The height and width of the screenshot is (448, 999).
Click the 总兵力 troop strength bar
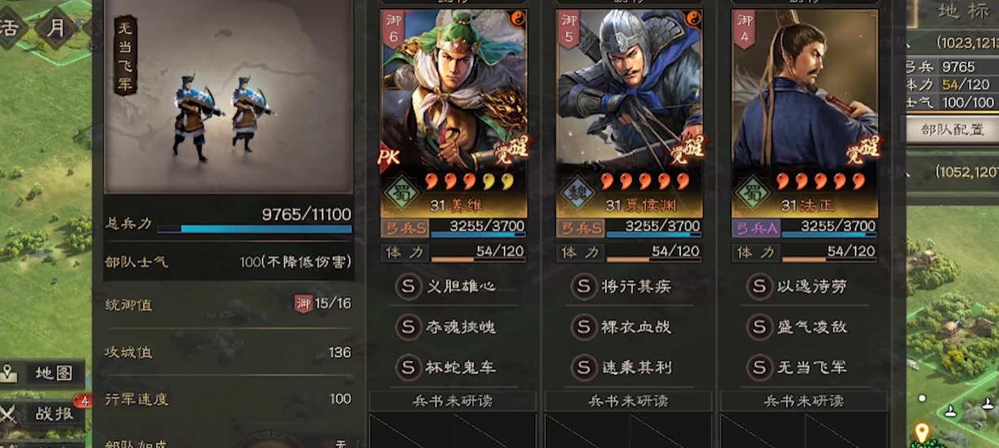[x=254, y=229]
